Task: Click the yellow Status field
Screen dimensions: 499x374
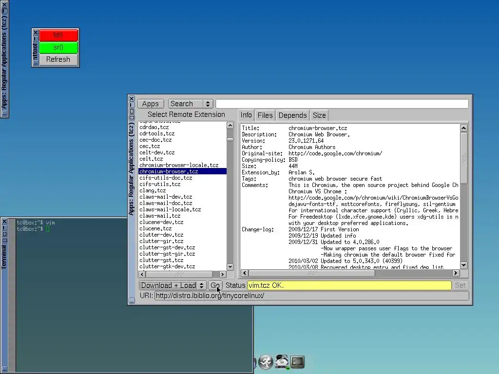Action: tap(349, 285)
